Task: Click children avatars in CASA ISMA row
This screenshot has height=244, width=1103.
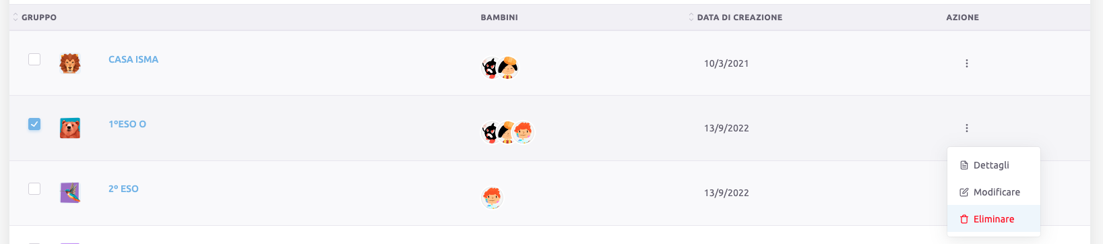Action: tap(501, 67)
